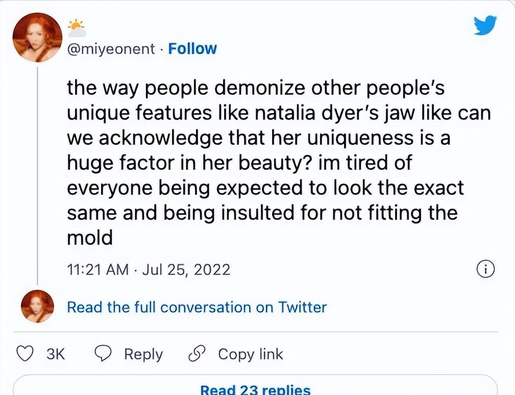515x395 pixels.
Task: Open the large profile avatar at top
Action: point(37,37)
